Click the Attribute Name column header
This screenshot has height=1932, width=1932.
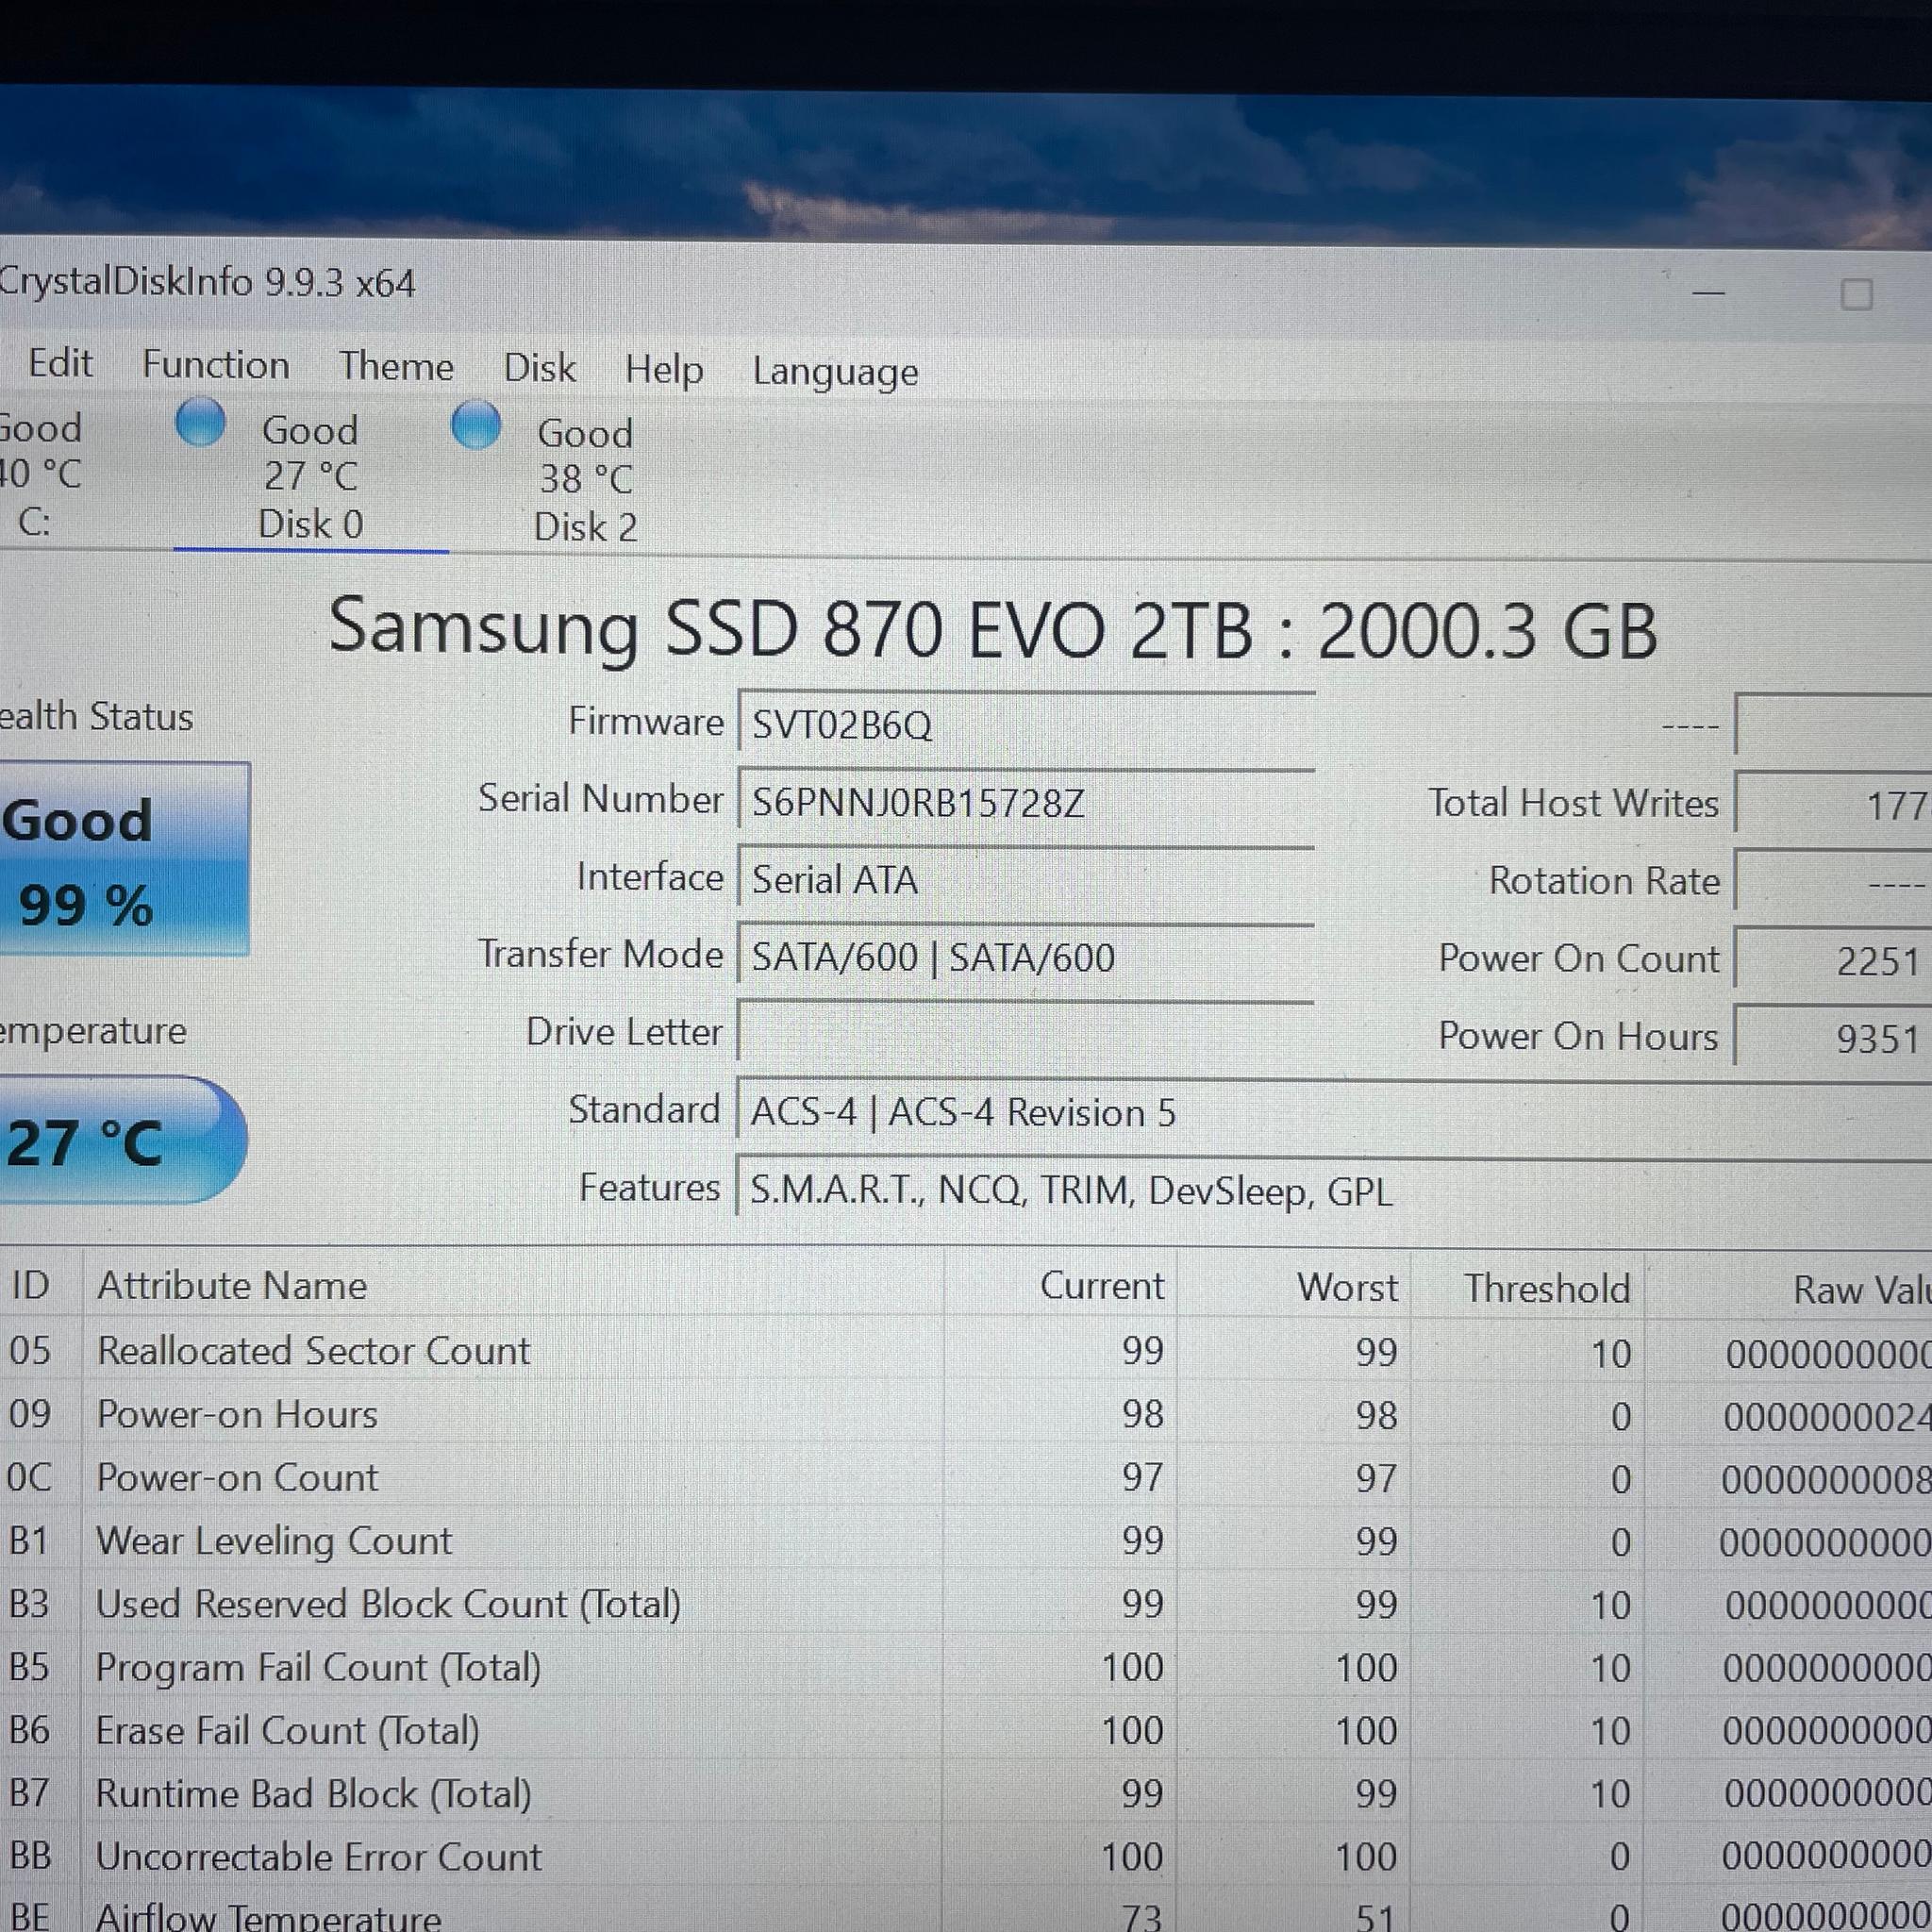pos(512,1285)
